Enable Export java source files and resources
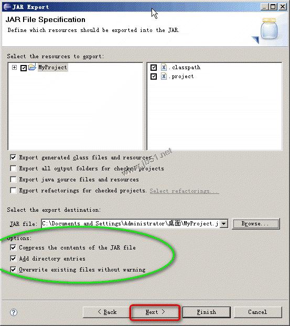 tap(13, 179)
